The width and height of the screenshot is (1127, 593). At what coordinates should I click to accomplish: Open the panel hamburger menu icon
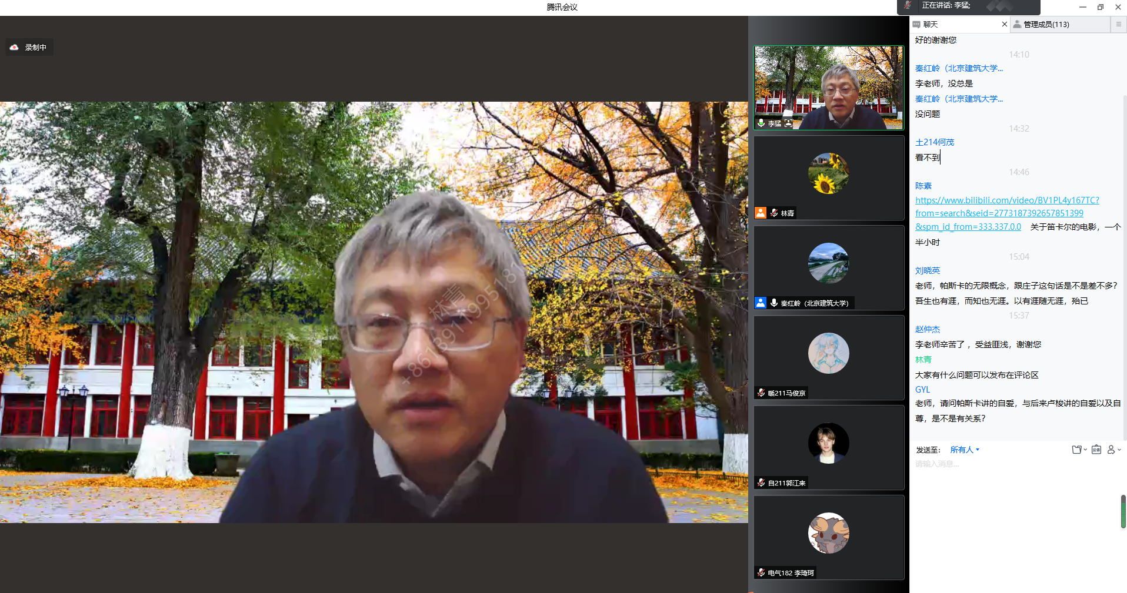pos(1118,24)
